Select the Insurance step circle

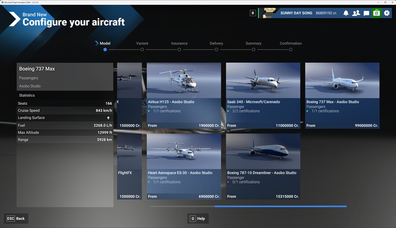click(x=179, y=50)
